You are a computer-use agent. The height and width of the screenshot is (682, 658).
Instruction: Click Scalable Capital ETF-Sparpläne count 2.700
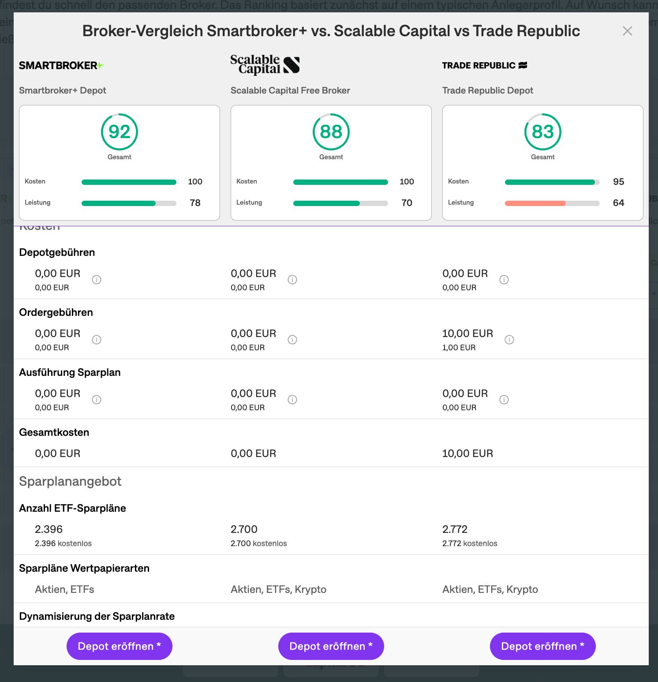point(244,529)
